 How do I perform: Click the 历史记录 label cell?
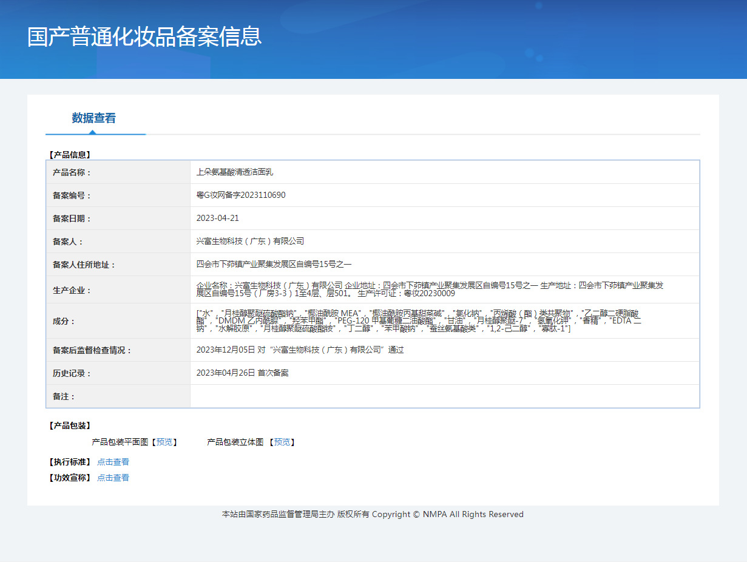(118, 373)
